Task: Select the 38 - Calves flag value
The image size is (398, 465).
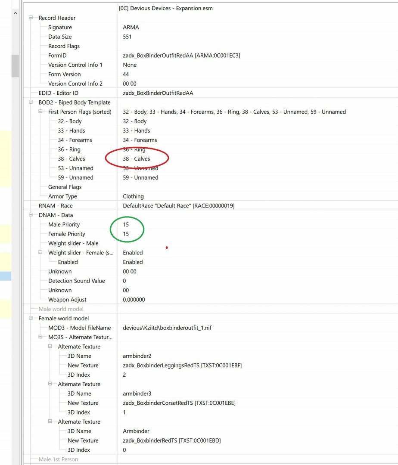Action: pos(137,159)
